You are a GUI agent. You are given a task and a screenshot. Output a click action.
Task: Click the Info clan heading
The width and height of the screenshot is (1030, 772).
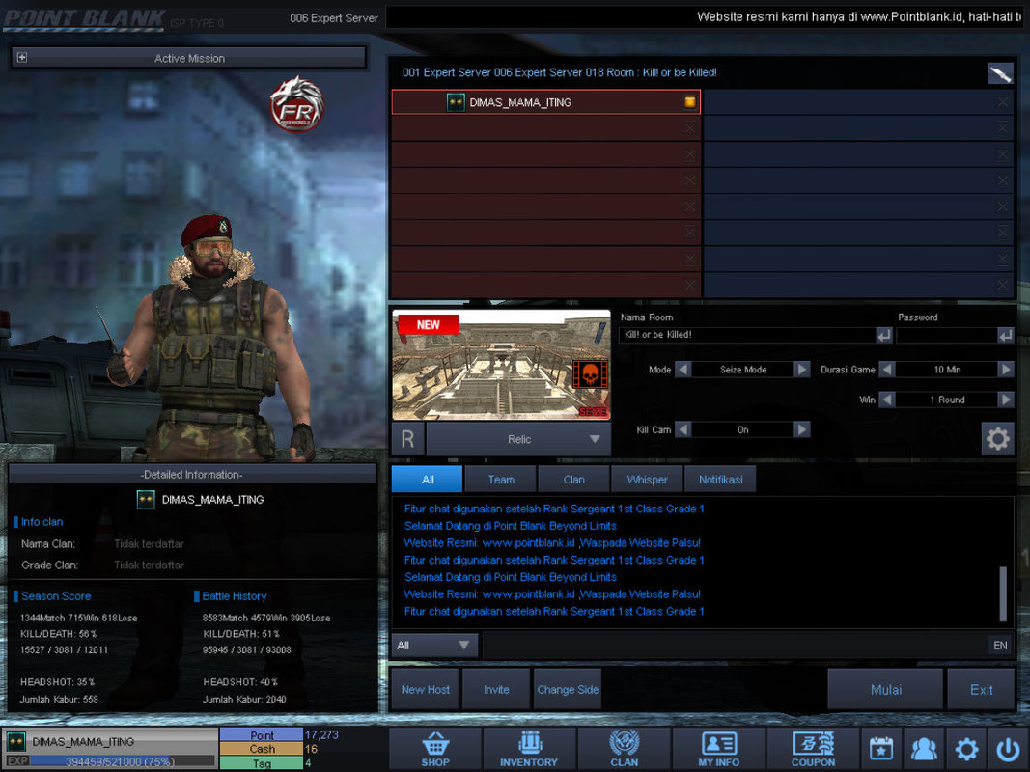click(x=42, y=522)
